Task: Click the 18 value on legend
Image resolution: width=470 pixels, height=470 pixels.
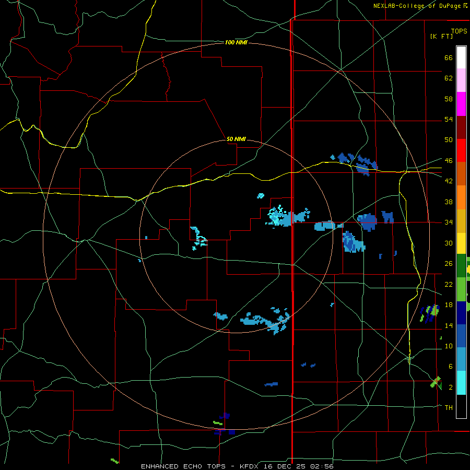Action: pos(449,305)
